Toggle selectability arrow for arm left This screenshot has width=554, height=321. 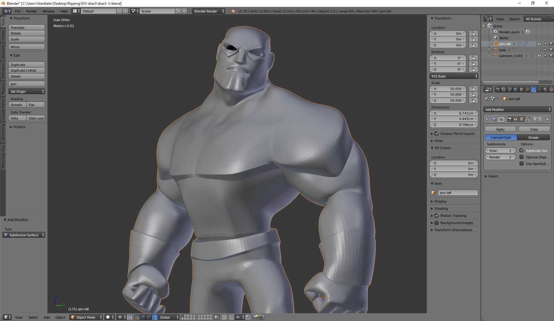click(545, 44)
